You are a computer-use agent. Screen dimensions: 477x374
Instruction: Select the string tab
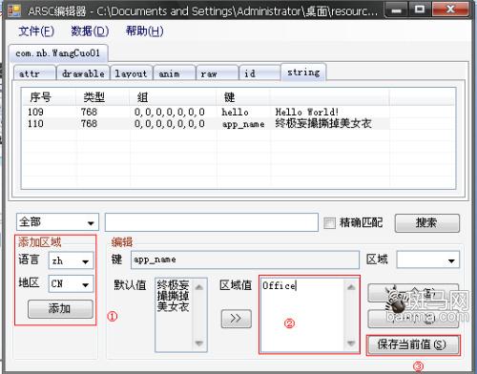303,73
